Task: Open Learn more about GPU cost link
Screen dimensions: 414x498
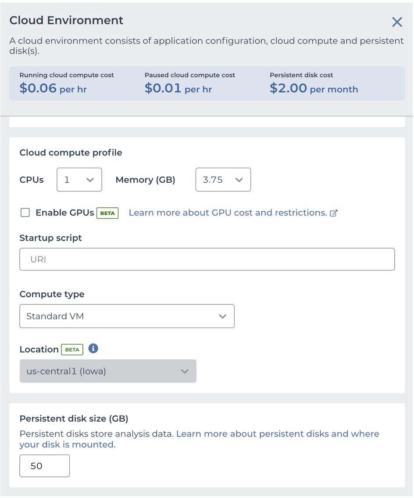Action: click(228, 213)
